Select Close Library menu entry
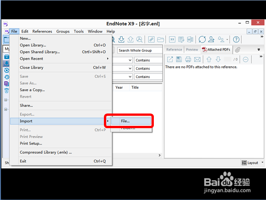266x200 pixels. coord(61,68)
